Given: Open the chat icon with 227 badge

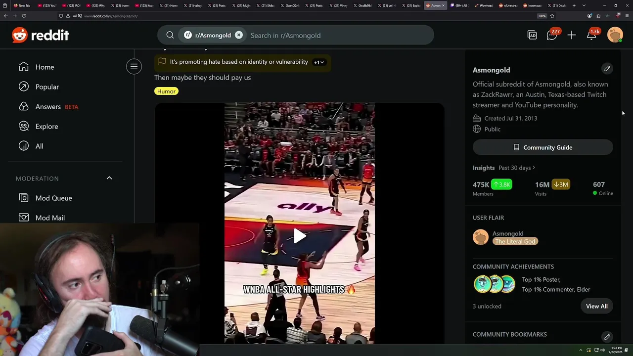Looking at the screenshot, I should tap(552, 35).
